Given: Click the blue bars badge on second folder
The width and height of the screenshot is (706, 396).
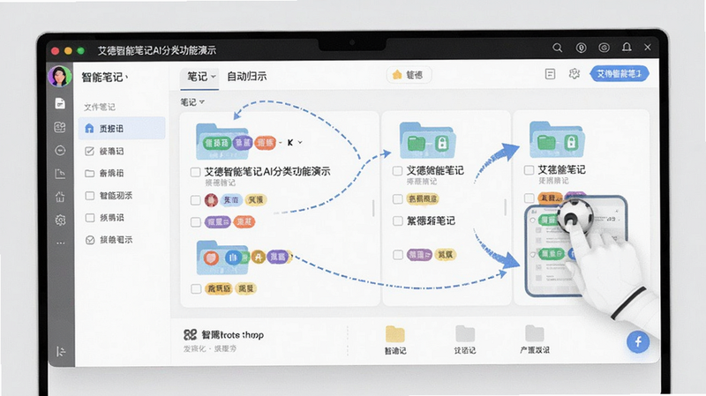Looking at the screenshot, I should 233,258.
